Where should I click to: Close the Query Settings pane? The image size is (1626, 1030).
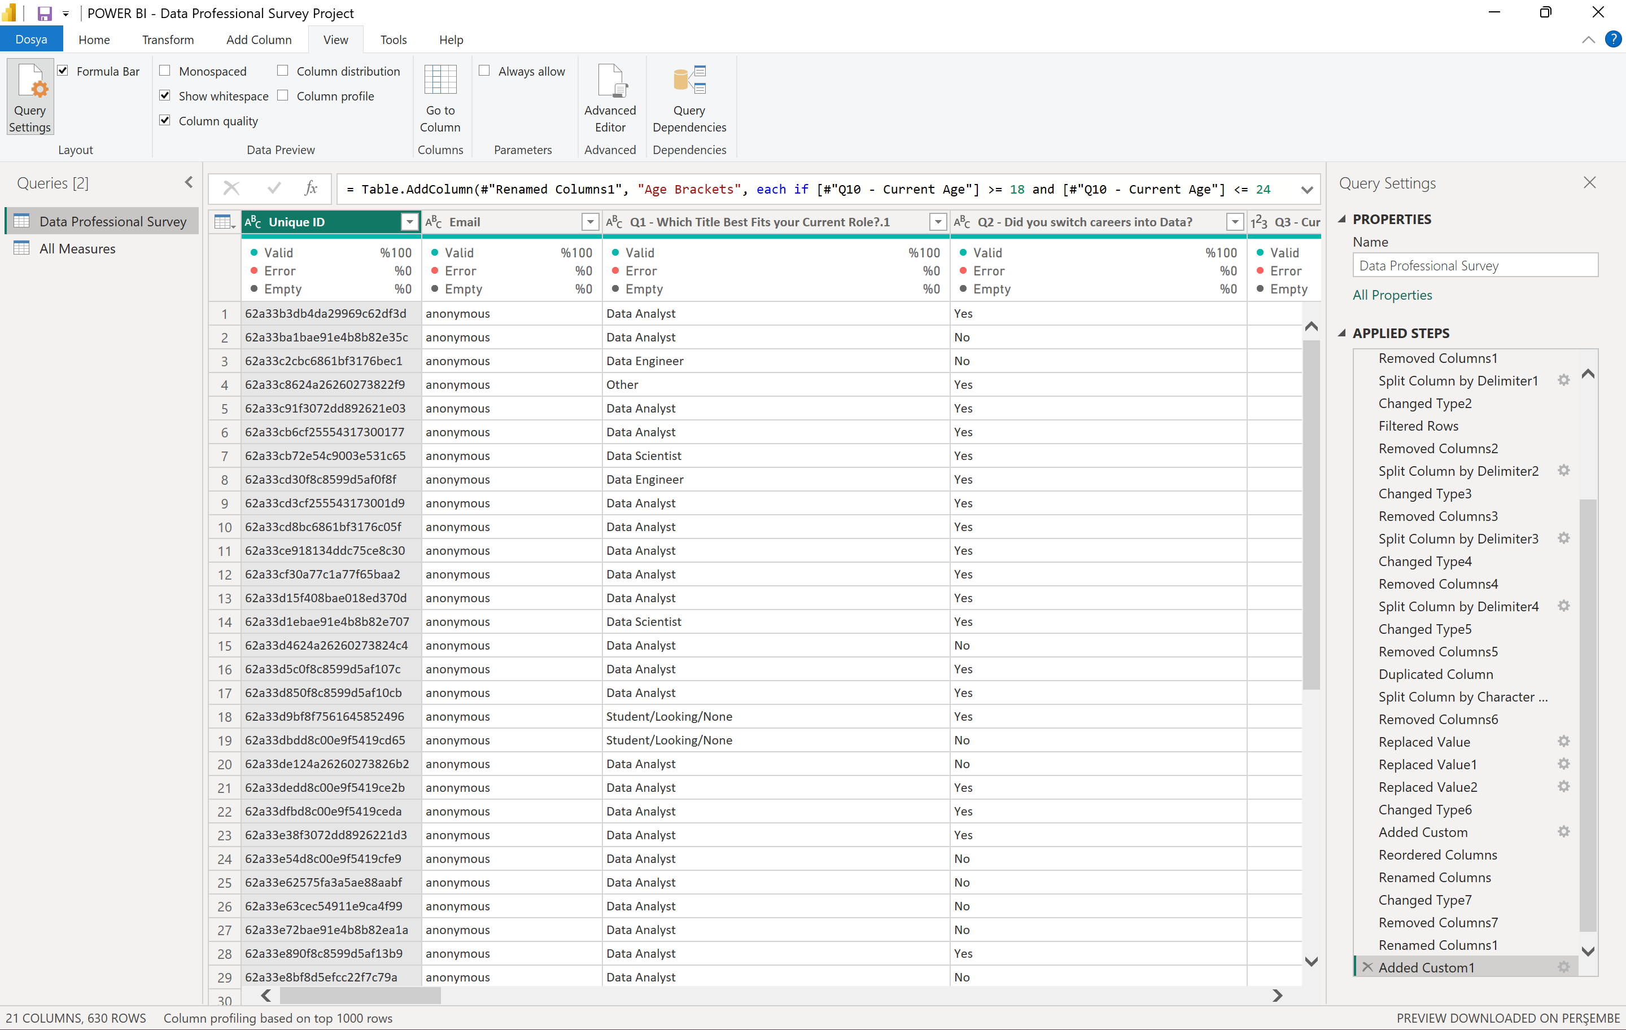[1589, 183]
